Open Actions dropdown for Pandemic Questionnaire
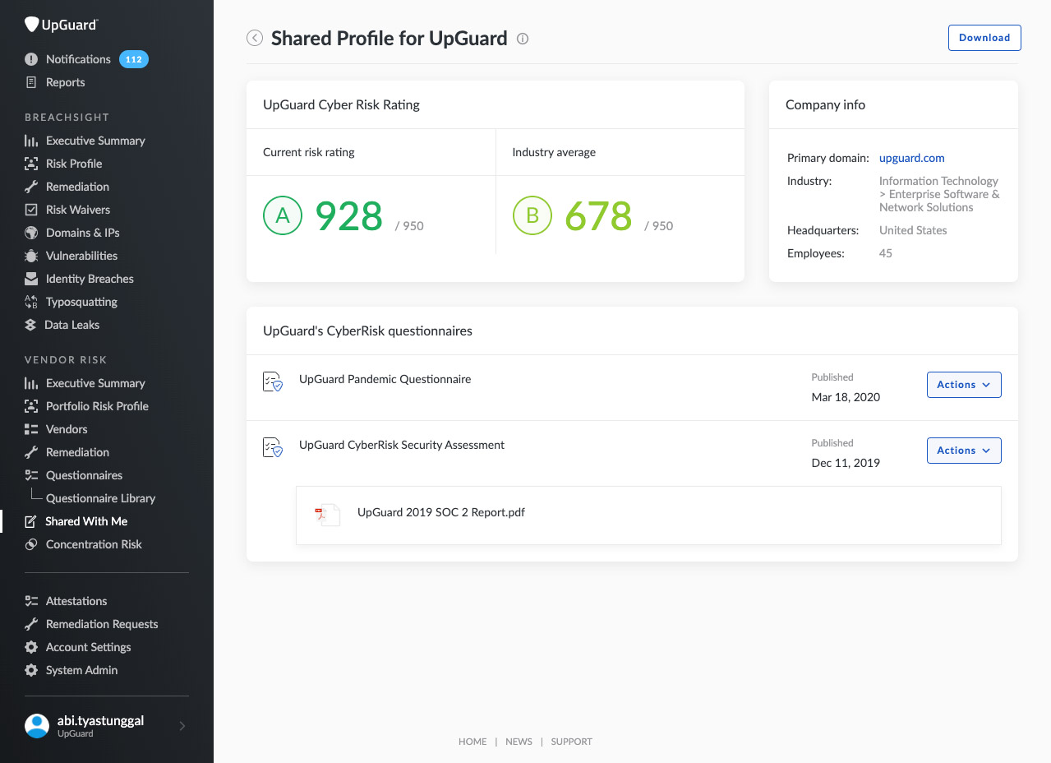Image resolution: width=1051 pixels, height=763 pixels. [x=964, y=385]
